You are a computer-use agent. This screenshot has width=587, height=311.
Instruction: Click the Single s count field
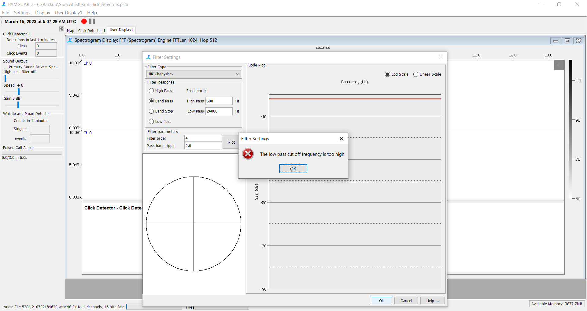point(40,129)
